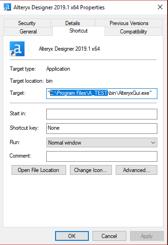Viewport: 168px width, 245px height.
Task: Click the "Comment:" label
Action: click(20, 156)
